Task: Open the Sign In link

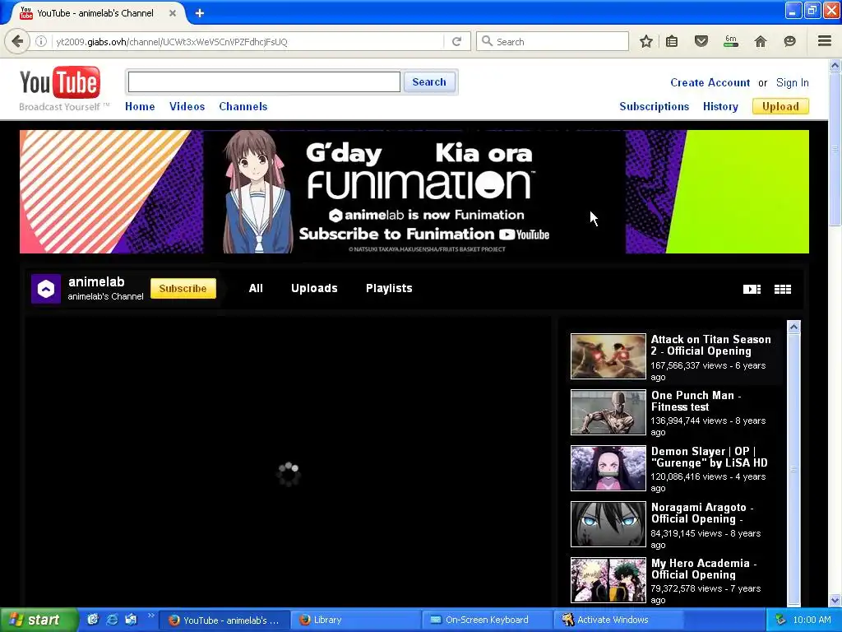Action: pyautogui.click(x=792, y=83)
